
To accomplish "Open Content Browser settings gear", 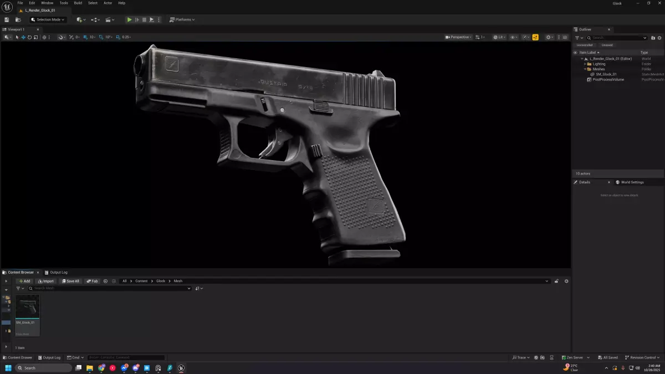I will click(566, 281).
